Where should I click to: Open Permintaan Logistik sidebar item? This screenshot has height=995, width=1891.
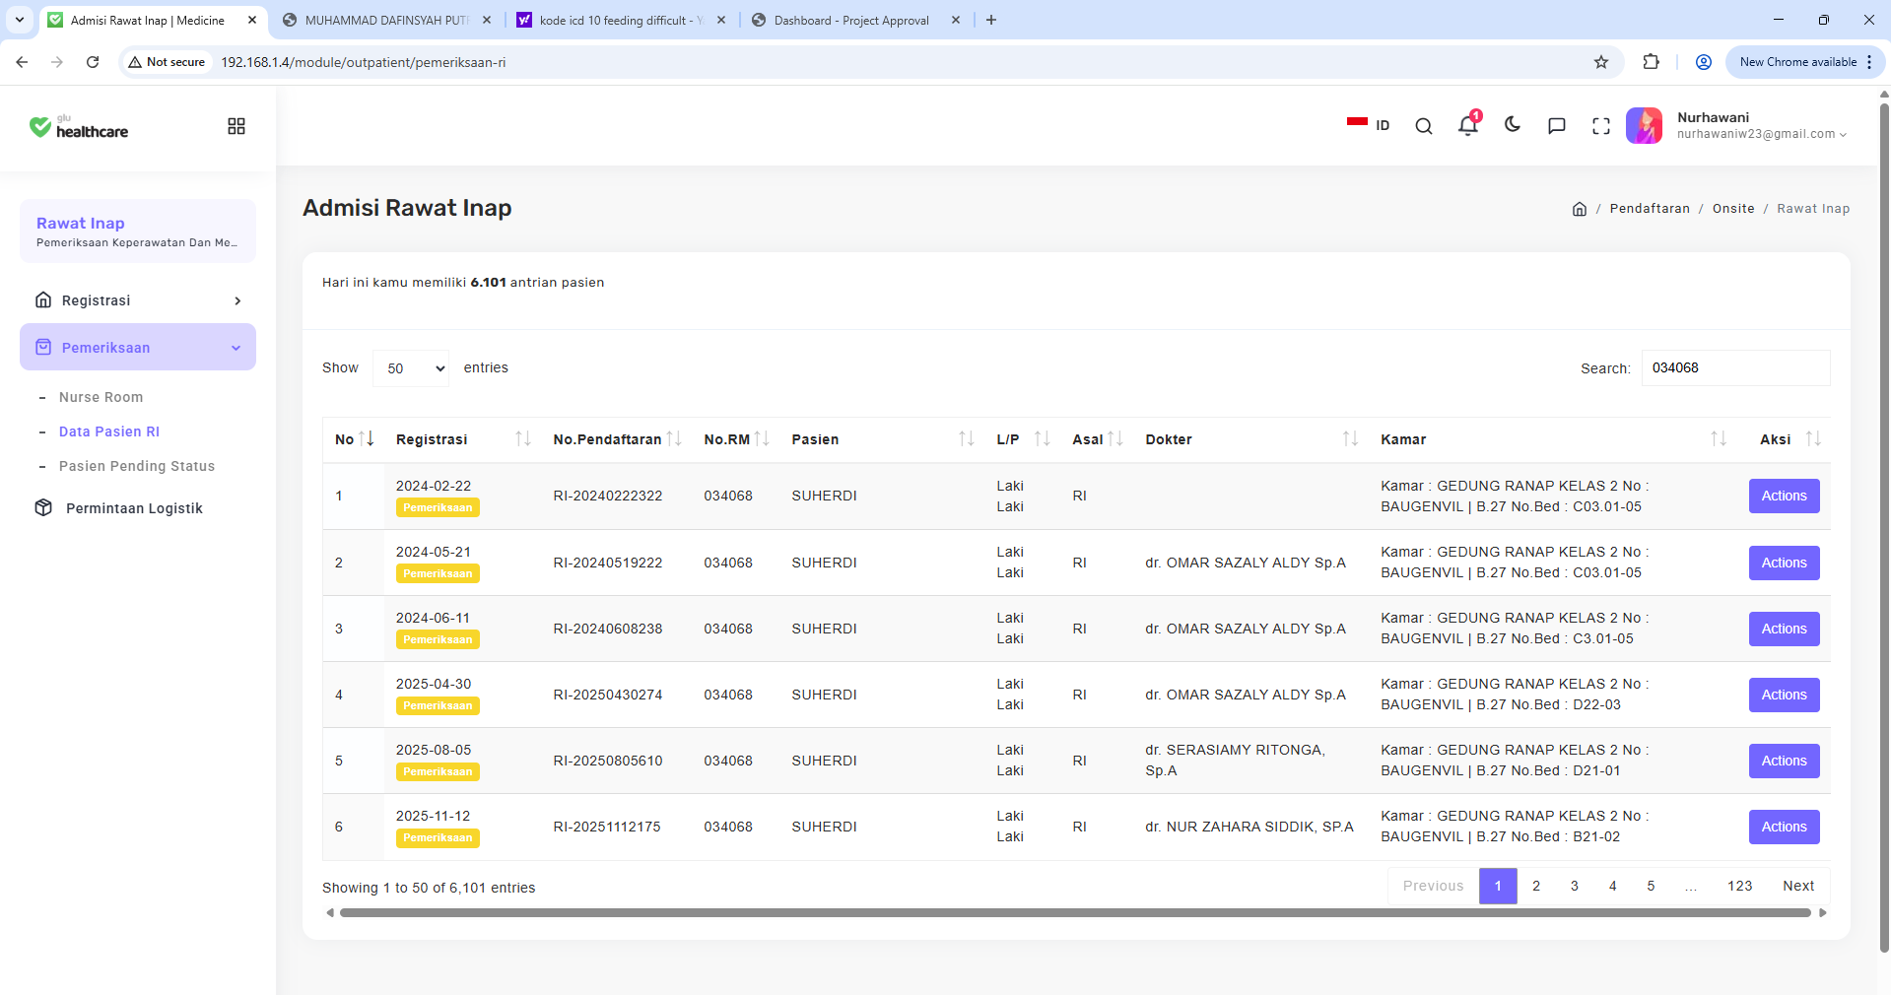(134, 508)
